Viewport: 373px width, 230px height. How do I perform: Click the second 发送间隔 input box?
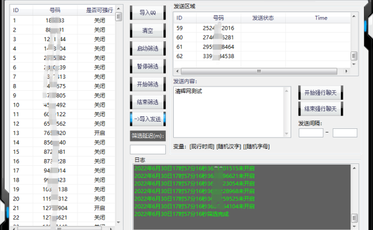click(x=345, y=133)
